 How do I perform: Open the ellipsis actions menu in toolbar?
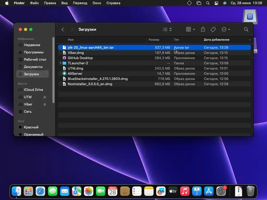pyautogui.click(x=226, y=29)
